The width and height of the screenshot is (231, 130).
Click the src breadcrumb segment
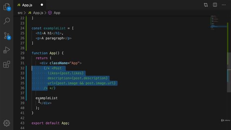coord(20,13)
